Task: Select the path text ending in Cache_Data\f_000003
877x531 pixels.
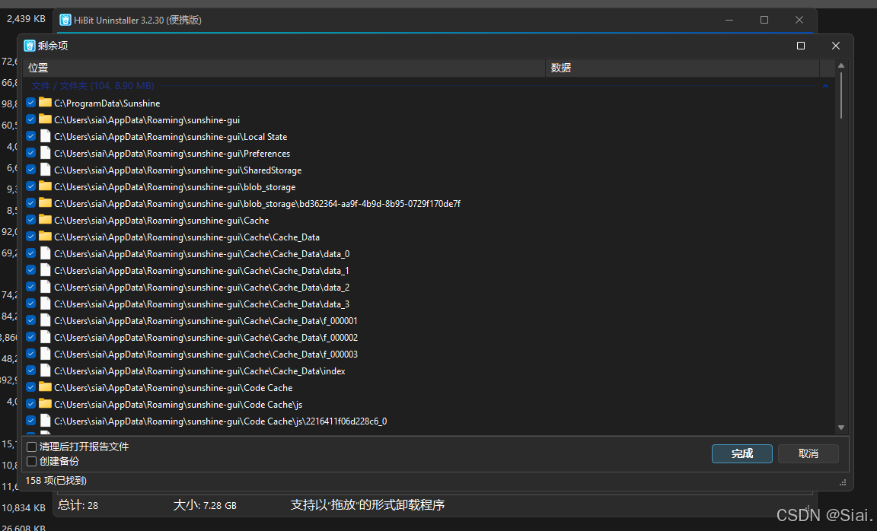Action: 206,355
